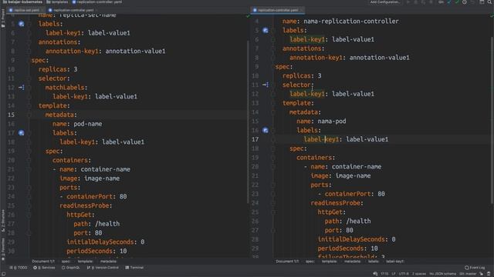Screen dimensions: 494x277
Task: Click labels breadcrumb below right editor
Action: (x=374, y=262)
